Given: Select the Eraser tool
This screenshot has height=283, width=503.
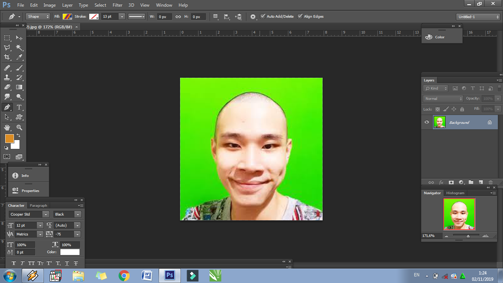Looking at the screenshot, I should point(7,87).
